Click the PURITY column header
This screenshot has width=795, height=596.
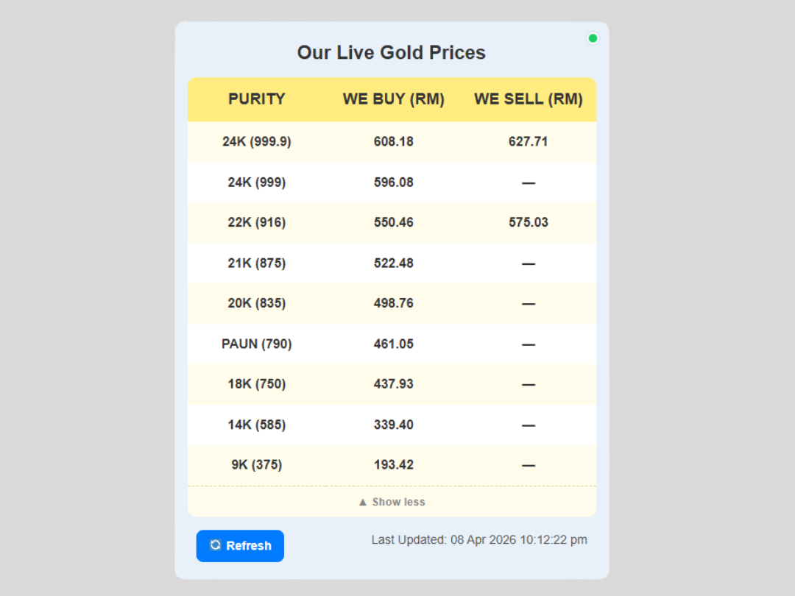256,99
